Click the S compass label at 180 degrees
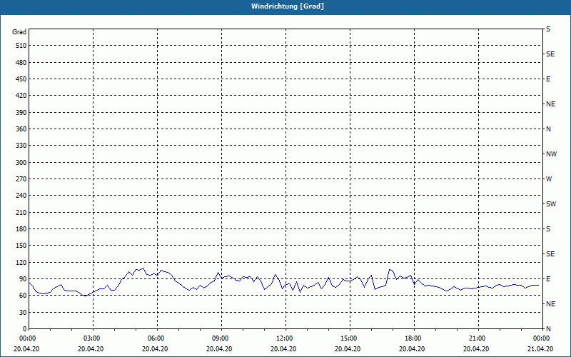 (x=548, y=229)
